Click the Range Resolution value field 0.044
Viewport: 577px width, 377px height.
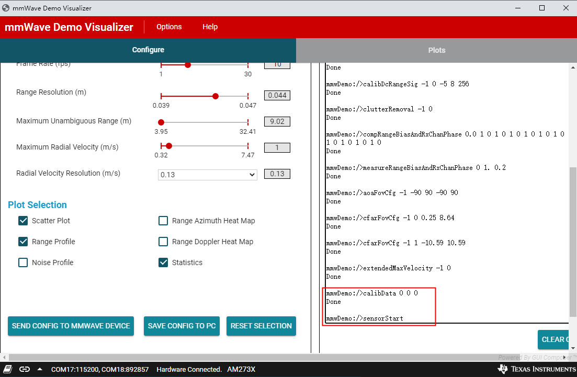click(x=277, y=96)
